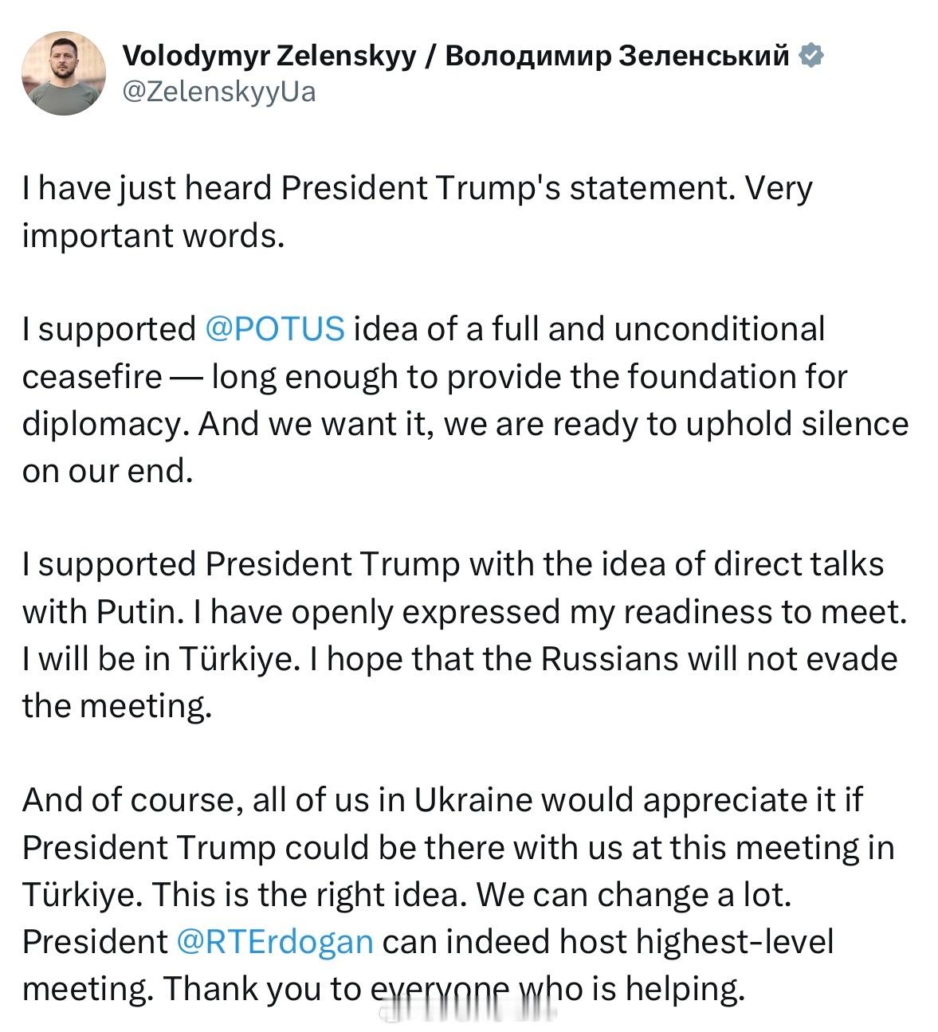Click the Ukrainian name "Володимир Зеленський"

[x=617, y=56]
